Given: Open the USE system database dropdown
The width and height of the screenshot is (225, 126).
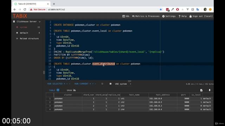Looking at the screenshot, I should click(123, 84).
